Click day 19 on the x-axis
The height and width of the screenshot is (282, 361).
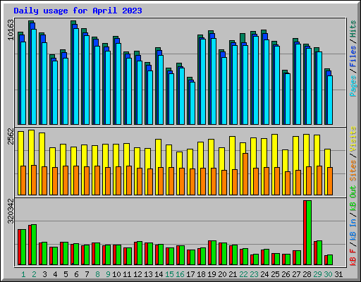[x=212, y=274]
